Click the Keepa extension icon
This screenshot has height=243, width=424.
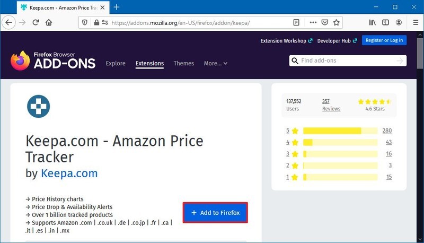coord(38,106)
